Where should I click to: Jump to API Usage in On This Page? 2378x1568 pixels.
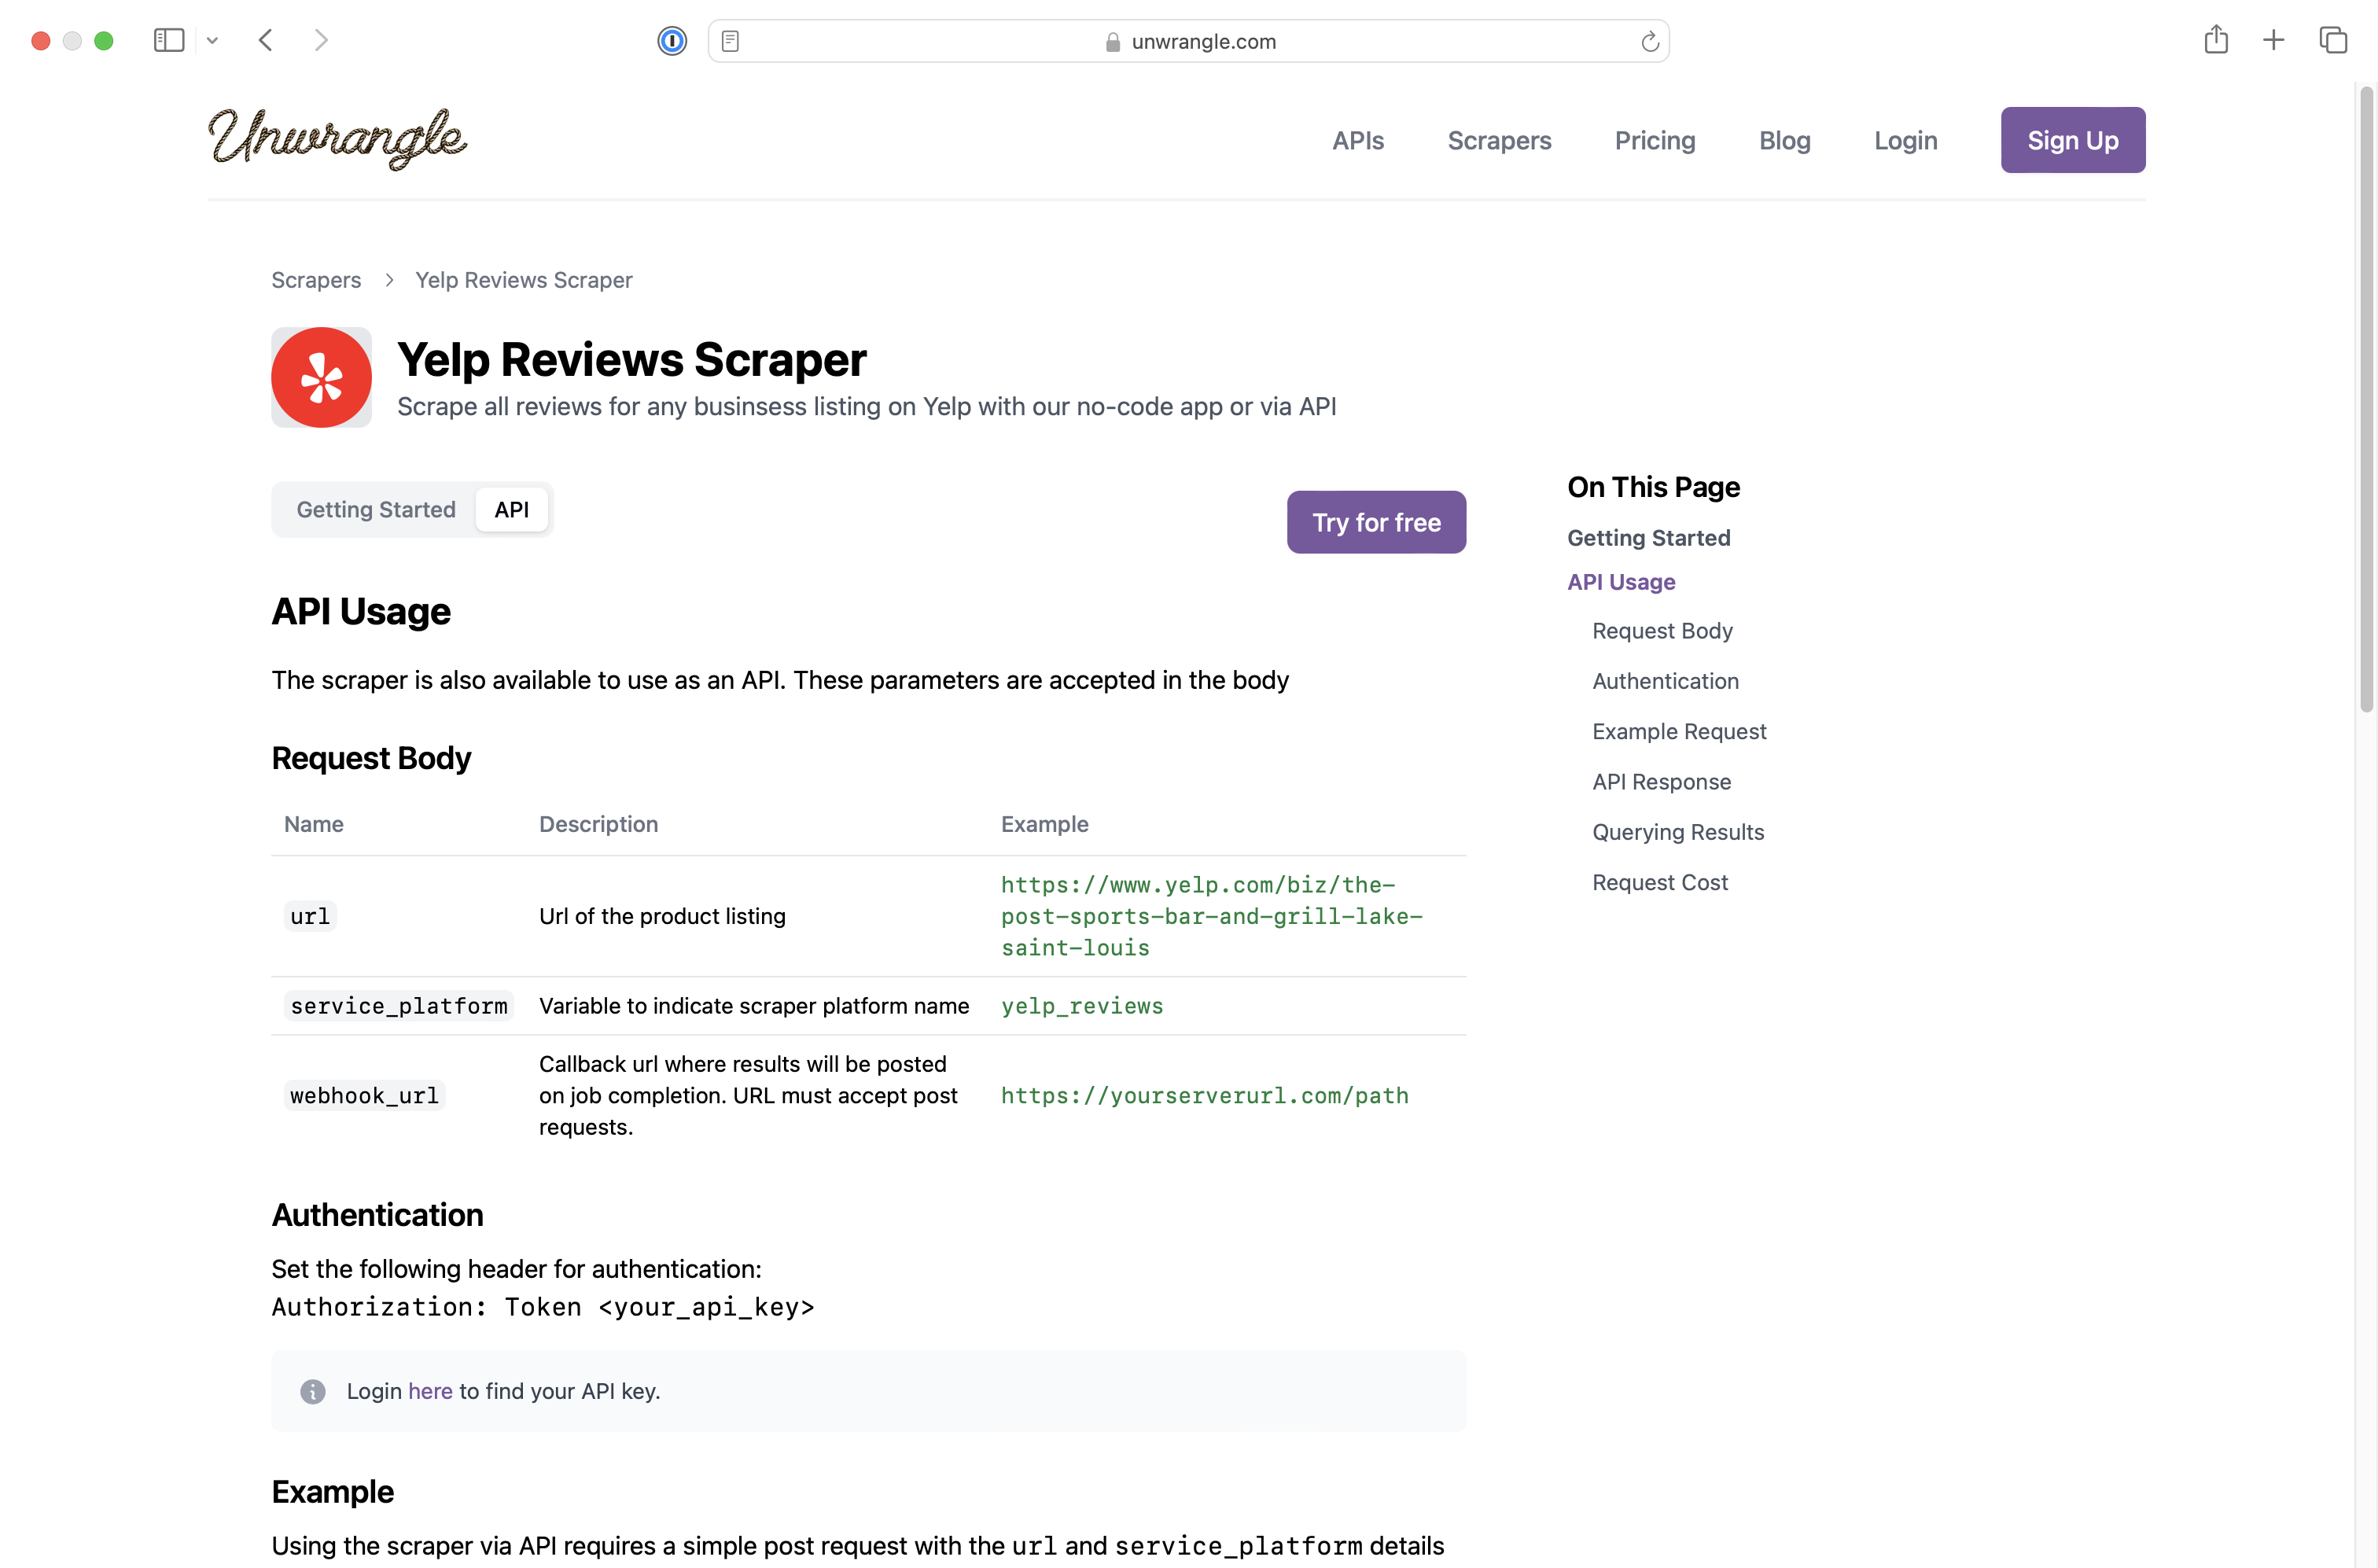1621,582
